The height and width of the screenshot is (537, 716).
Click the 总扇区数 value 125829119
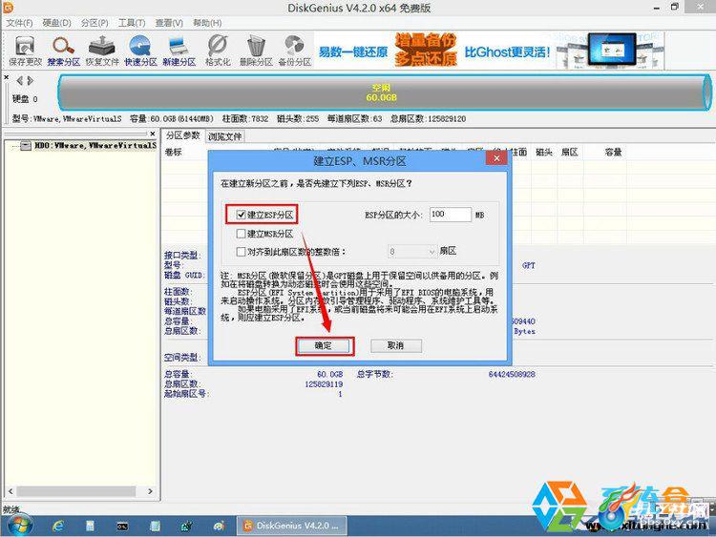324,384
